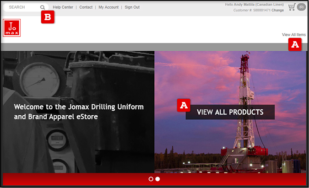309x188 pixels.
Task: Open the shopping cart icon
Action: click(292, 7)
